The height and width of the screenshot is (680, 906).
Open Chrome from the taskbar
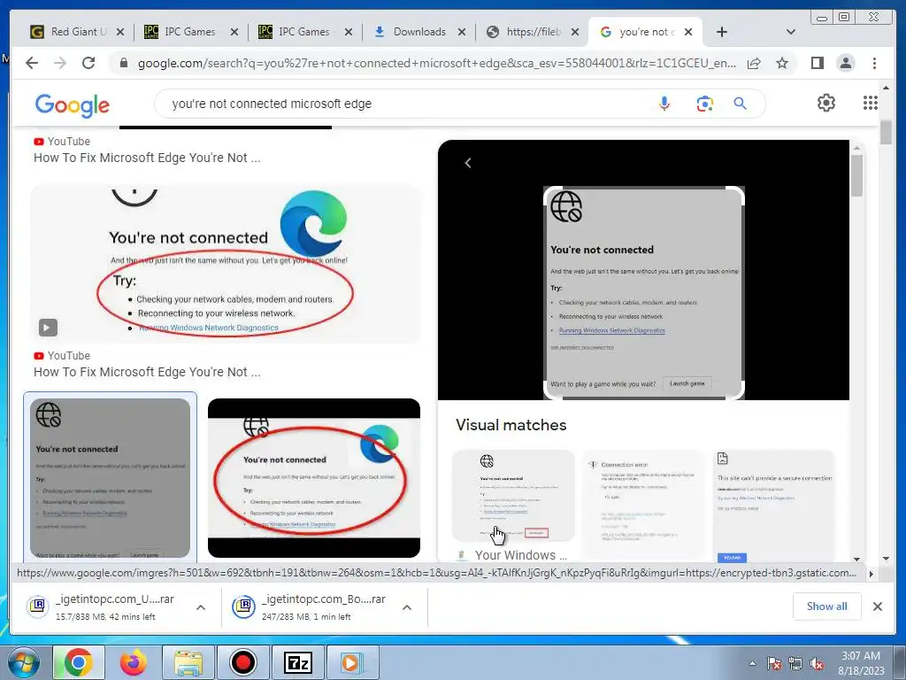point(79,662)
